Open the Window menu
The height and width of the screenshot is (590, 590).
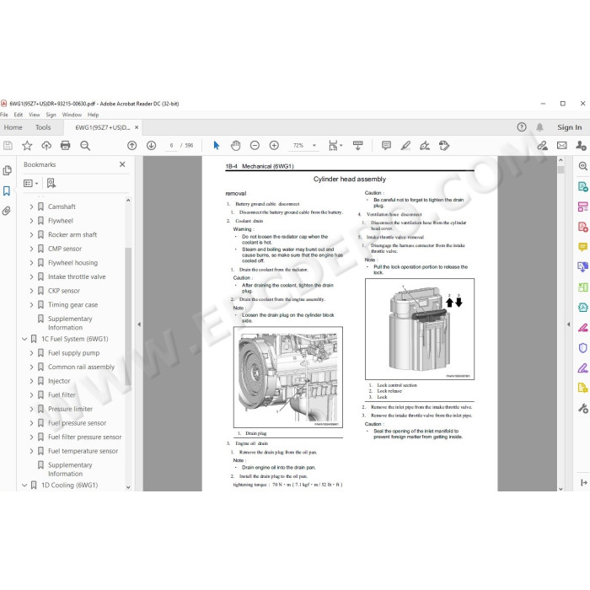tap(72, 115)
